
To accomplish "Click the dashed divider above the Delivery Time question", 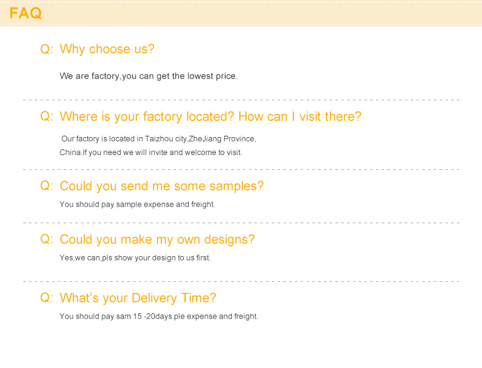I will pos(241,281).
